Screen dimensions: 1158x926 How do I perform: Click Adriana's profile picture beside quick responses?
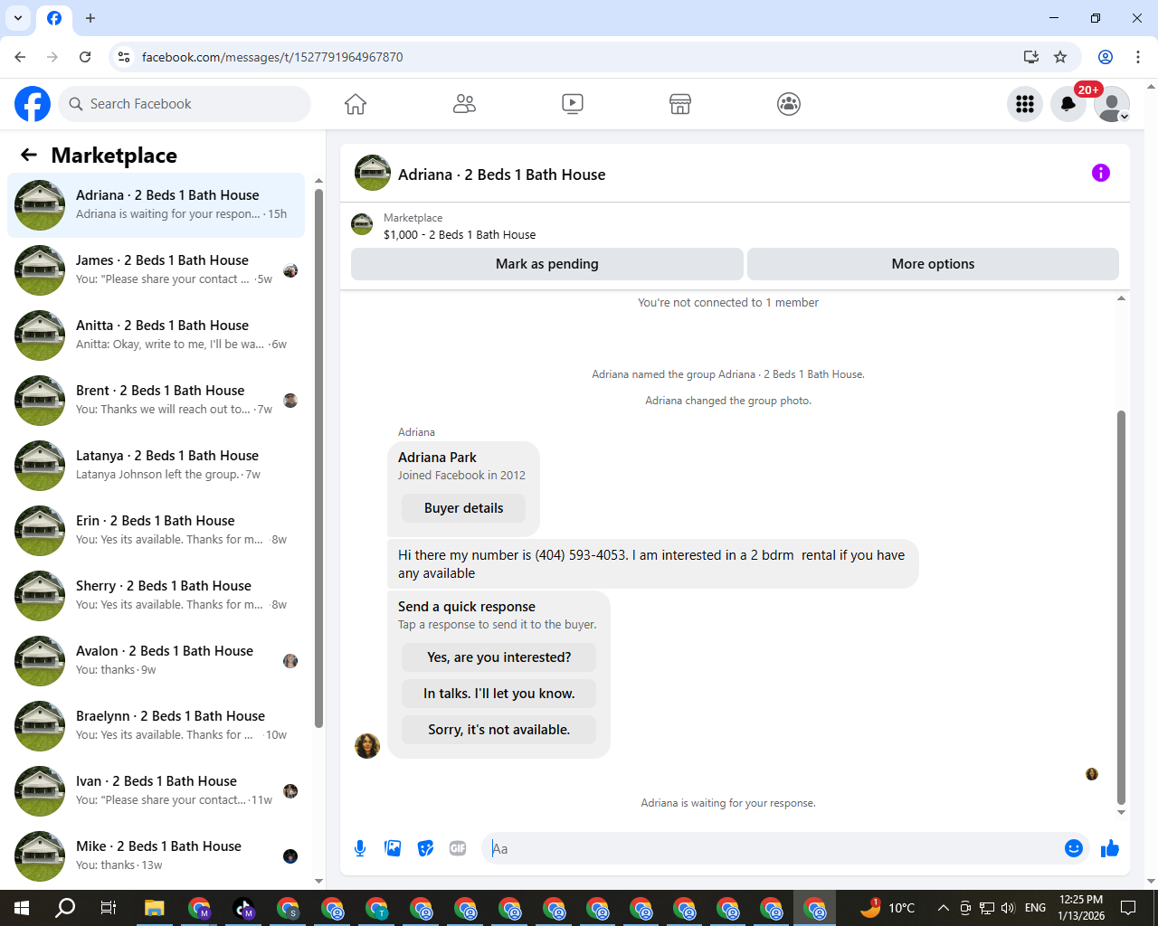pos(367,746)
